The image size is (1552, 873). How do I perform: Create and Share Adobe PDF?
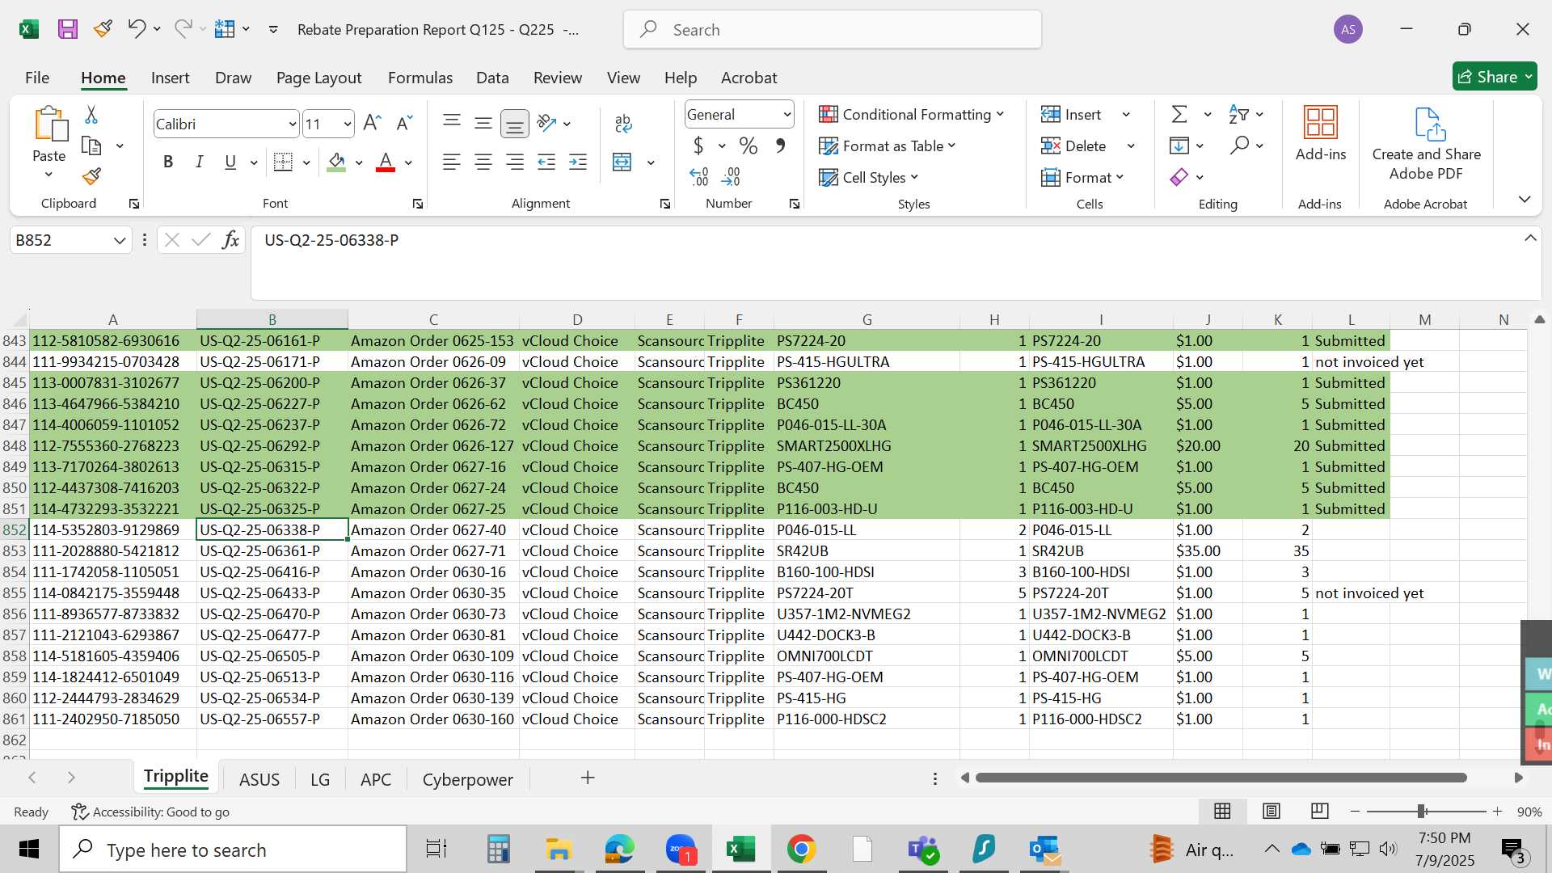coord(1426,144)
